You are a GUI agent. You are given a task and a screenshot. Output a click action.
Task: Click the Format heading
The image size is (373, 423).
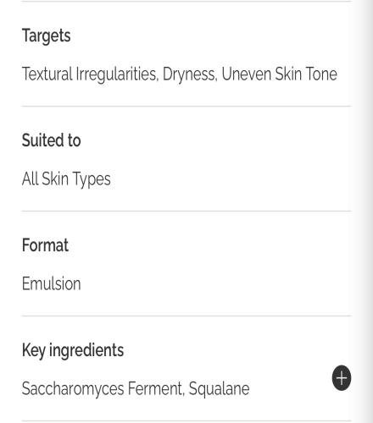45,245
